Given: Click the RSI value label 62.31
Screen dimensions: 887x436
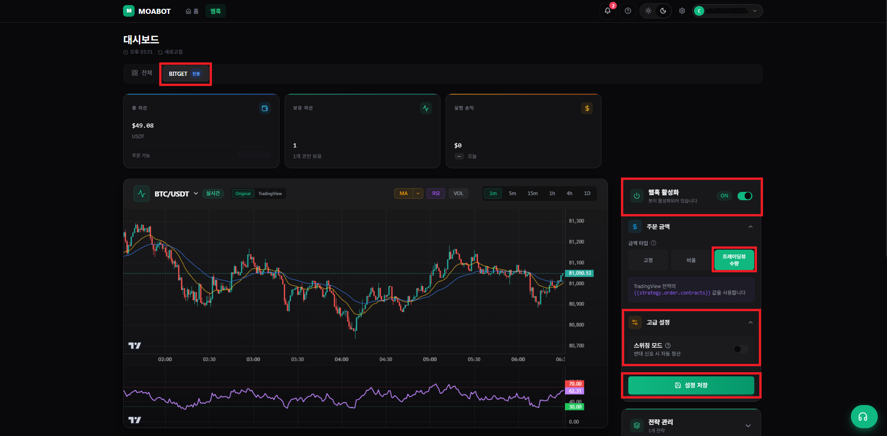Looking at the screenshot, I should [575, 391].
